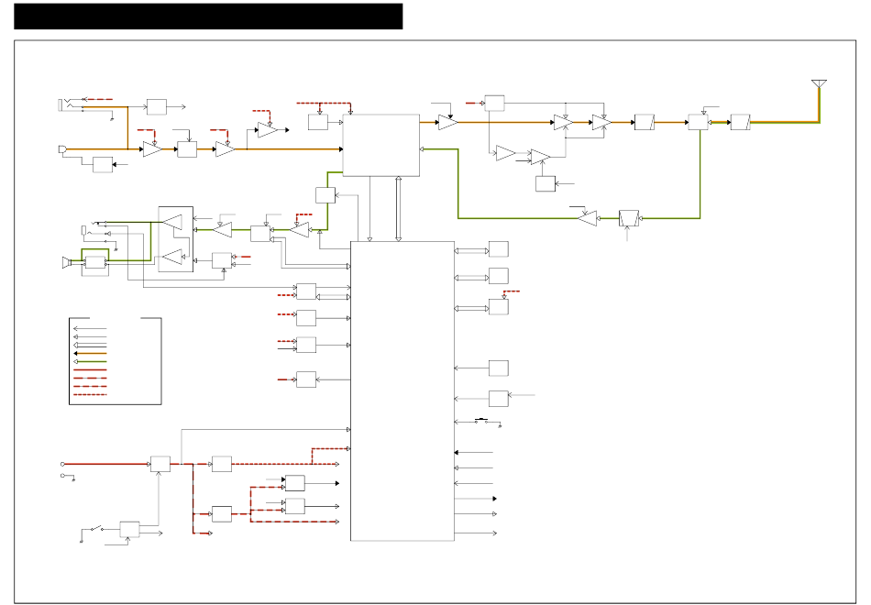
Task: Click the legend box with colored line samples
Action: pyautogui.click(x=115, y=361)
